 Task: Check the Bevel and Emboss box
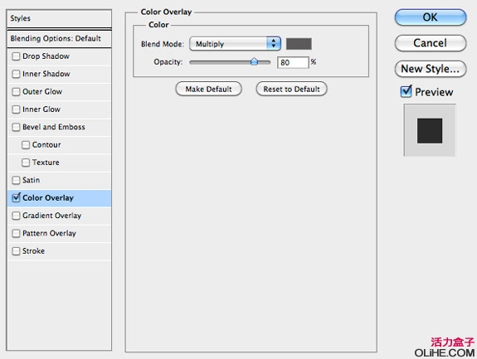tap(16, 127)
